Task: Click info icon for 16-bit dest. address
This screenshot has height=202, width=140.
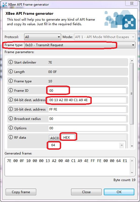Action: pyautogui.click(x=11, y=109)
